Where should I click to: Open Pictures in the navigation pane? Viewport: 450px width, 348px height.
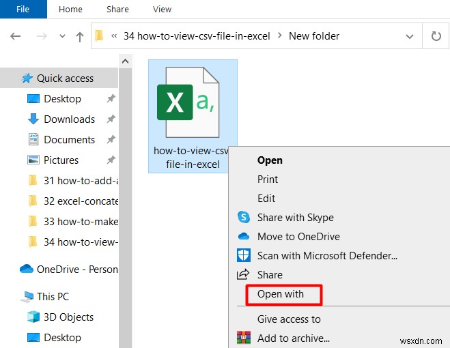point(61,160)
